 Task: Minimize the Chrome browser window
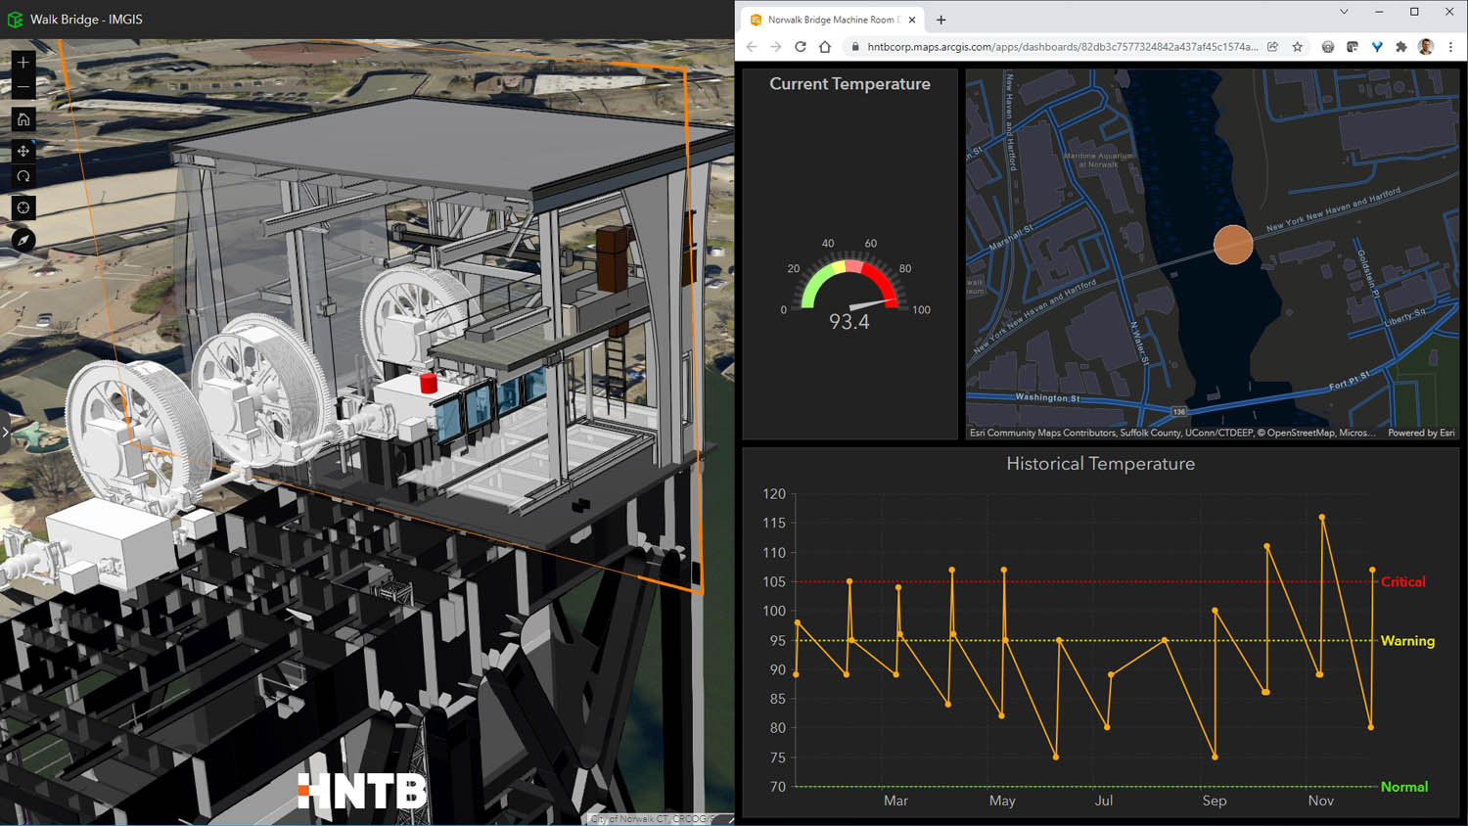pos(1379,12)
